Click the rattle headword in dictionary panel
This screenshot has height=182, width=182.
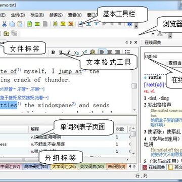(155, 77)
